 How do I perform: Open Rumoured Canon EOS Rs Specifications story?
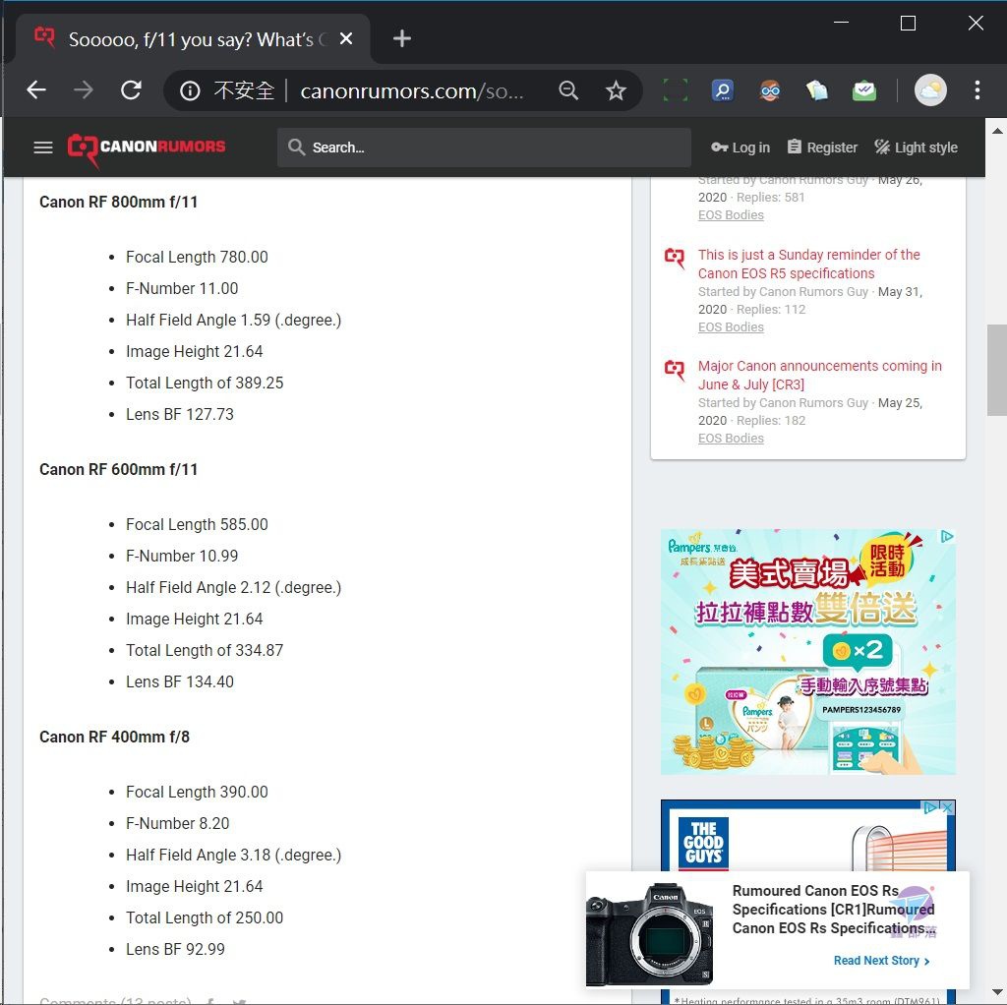833,910
